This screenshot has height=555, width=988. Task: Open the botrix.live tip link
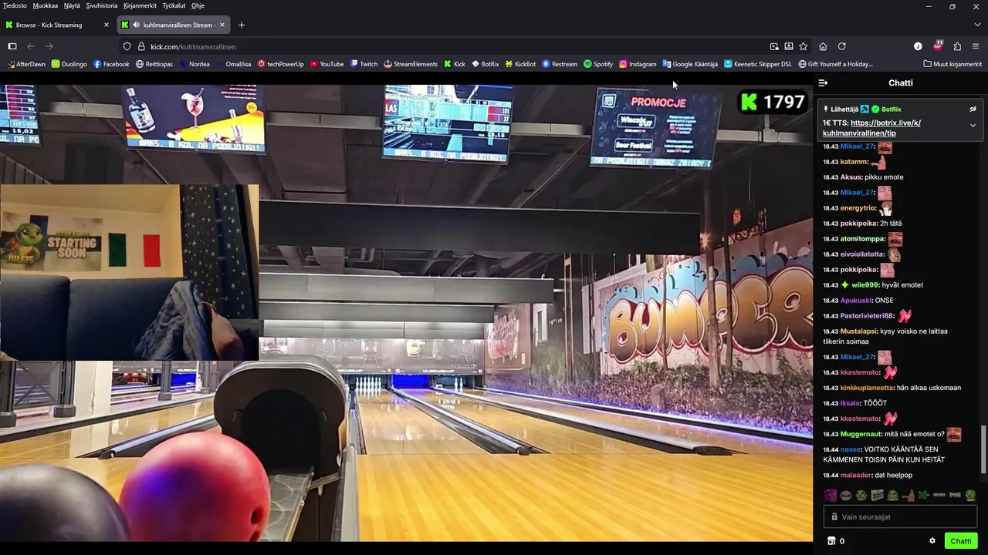pos(871,128)
